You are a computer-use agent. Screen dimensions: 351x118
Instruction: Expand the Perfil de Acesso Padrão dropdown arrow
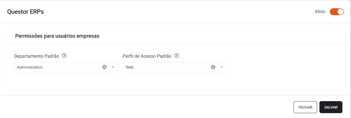coord(222,67)
